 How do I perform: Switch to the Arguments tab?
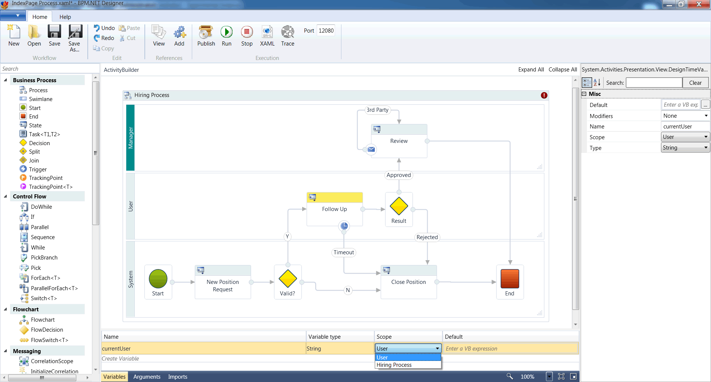click(x=147, y=377)
